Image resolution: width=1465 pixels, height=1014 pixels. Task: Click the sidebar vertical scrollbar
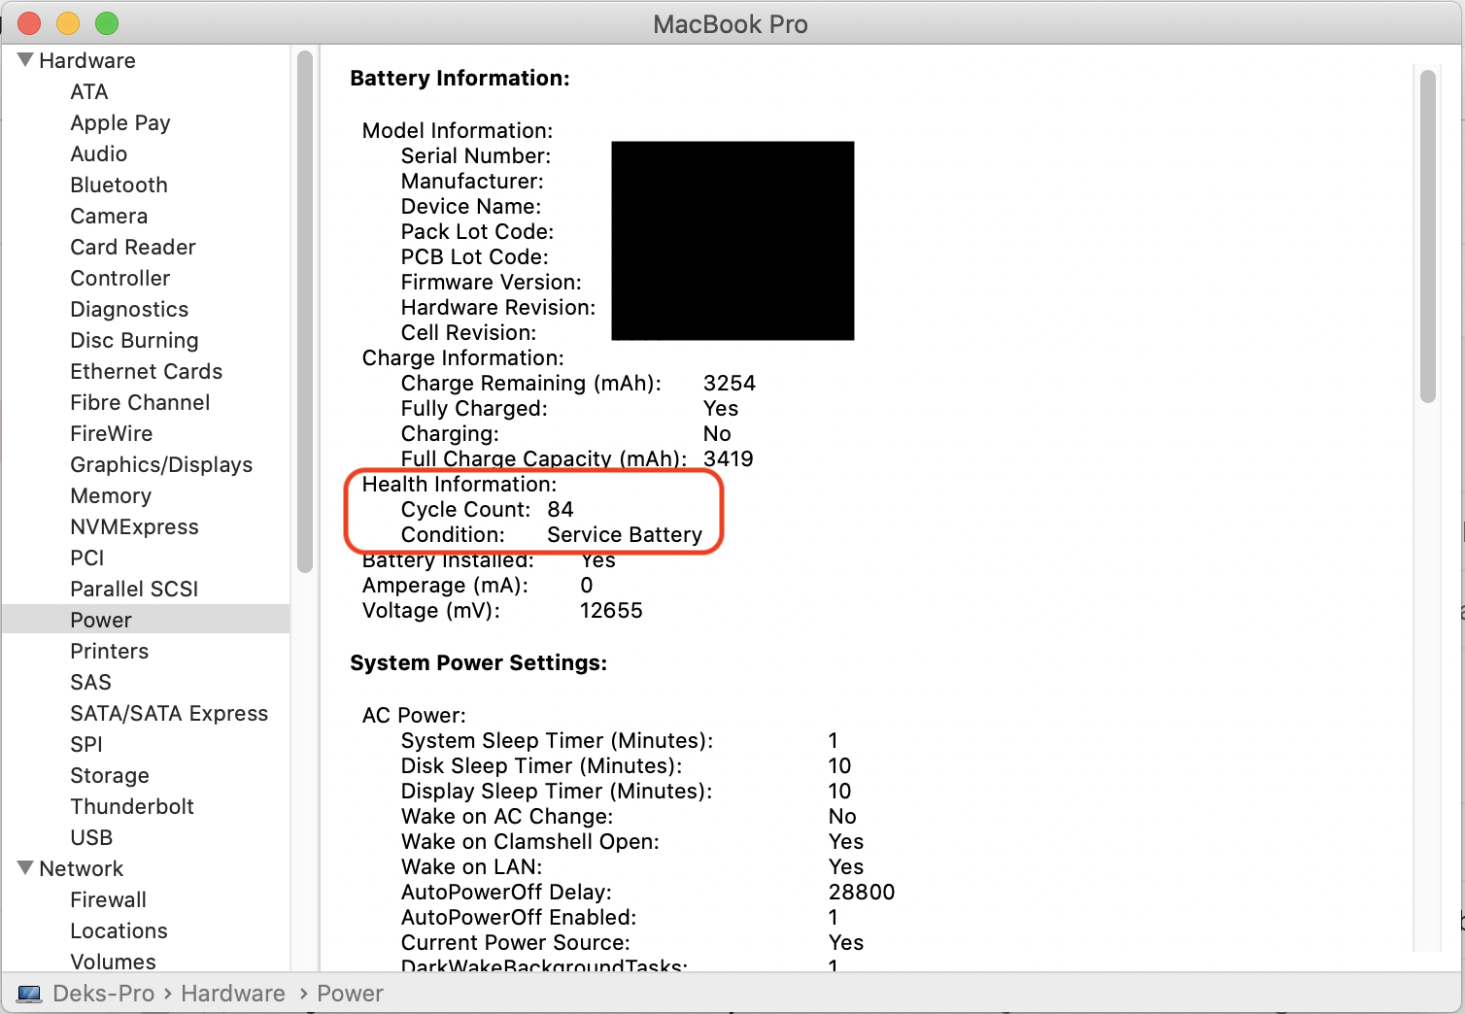305,312
